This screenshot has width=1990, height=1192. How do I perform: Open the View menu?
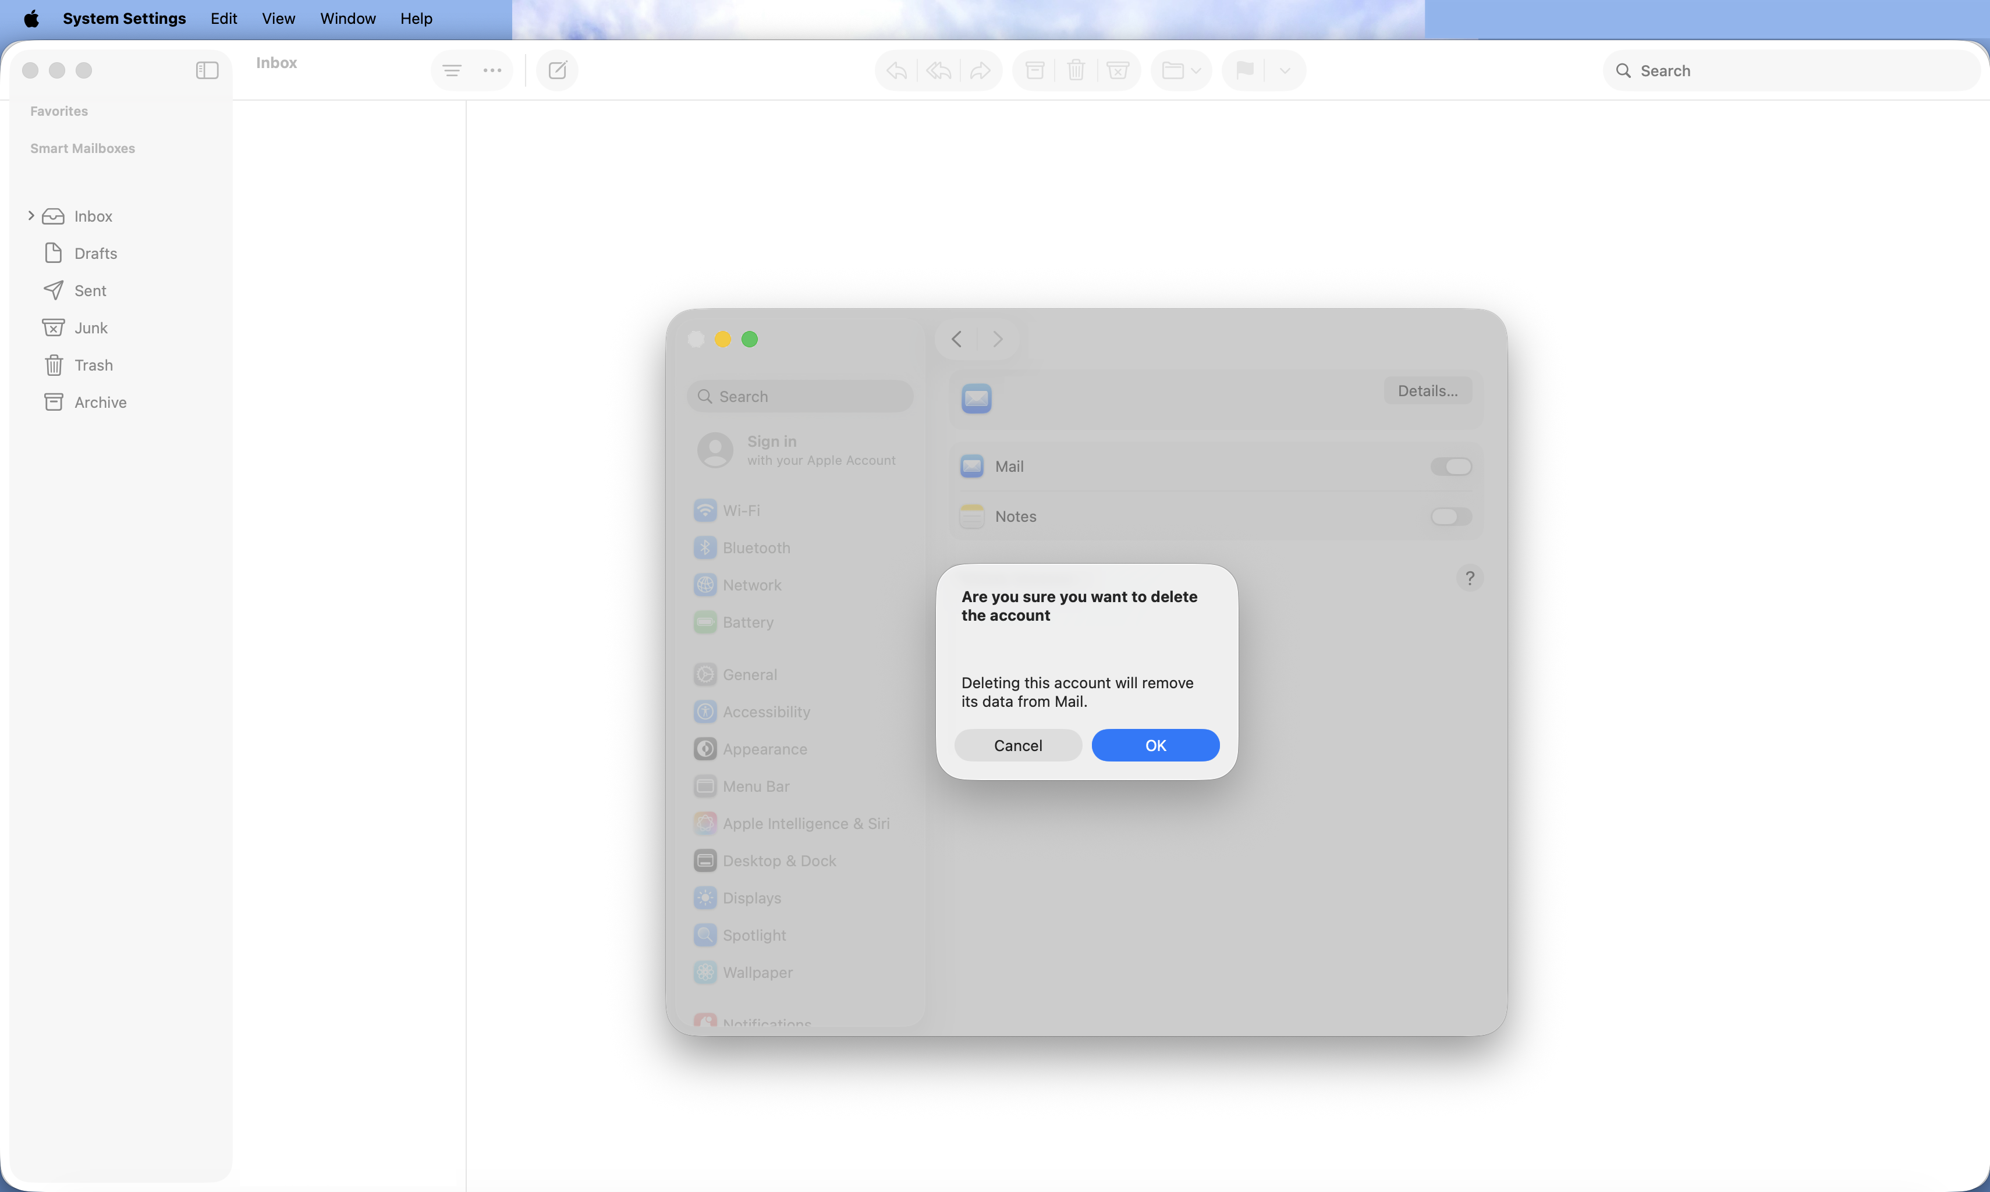278,19
